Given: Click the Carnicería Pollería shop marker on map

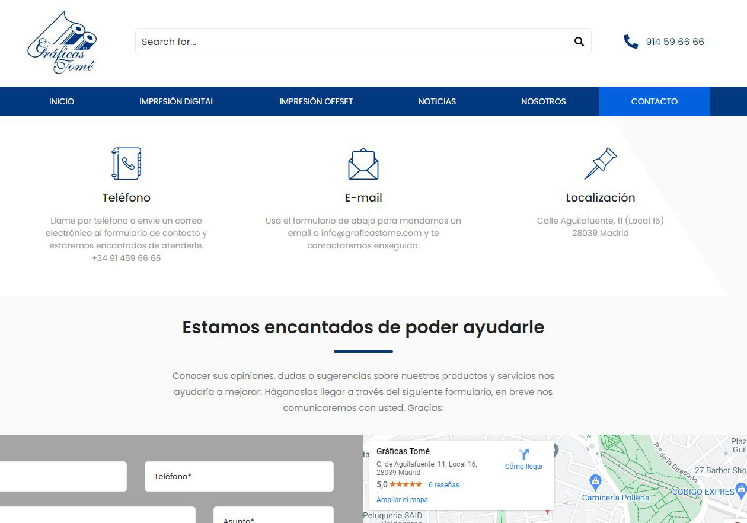Looking at the screenshot, I should point(596,481).
